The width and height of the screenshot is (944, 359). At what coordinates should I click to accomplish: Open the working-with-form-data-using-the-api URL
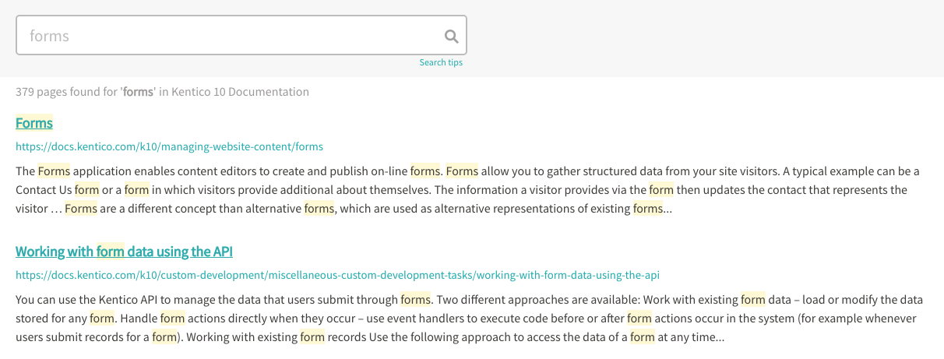point(337,275)
